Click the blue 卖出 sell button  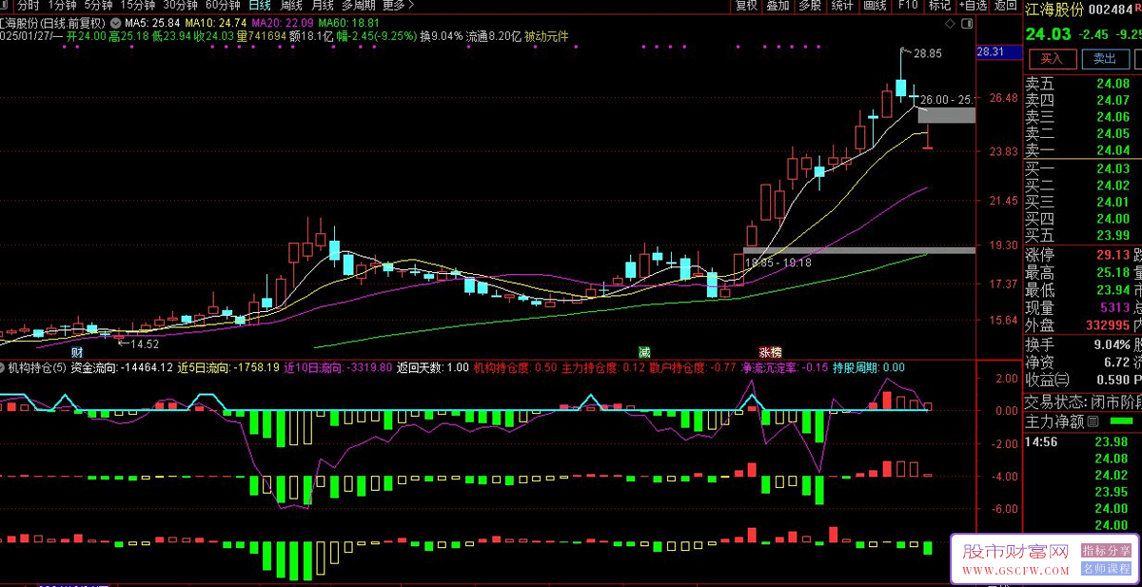(1104, 59)
